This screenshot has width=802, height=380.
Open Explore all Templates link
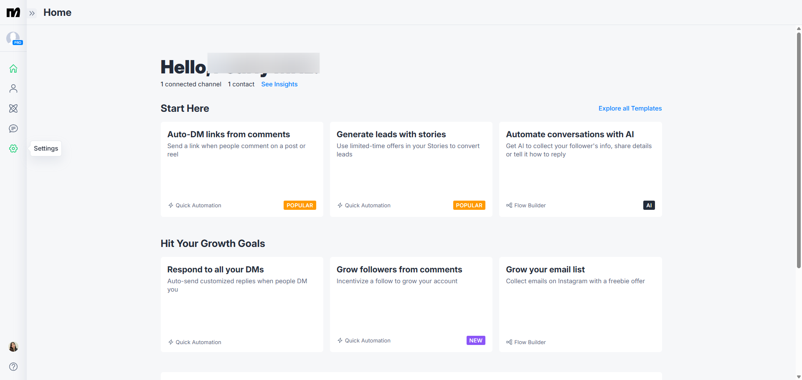[x=630, y=108]
